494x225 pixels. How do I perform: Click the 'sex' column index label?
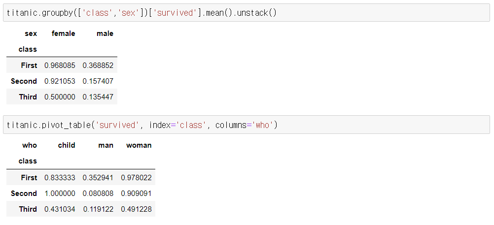point(31,33)
